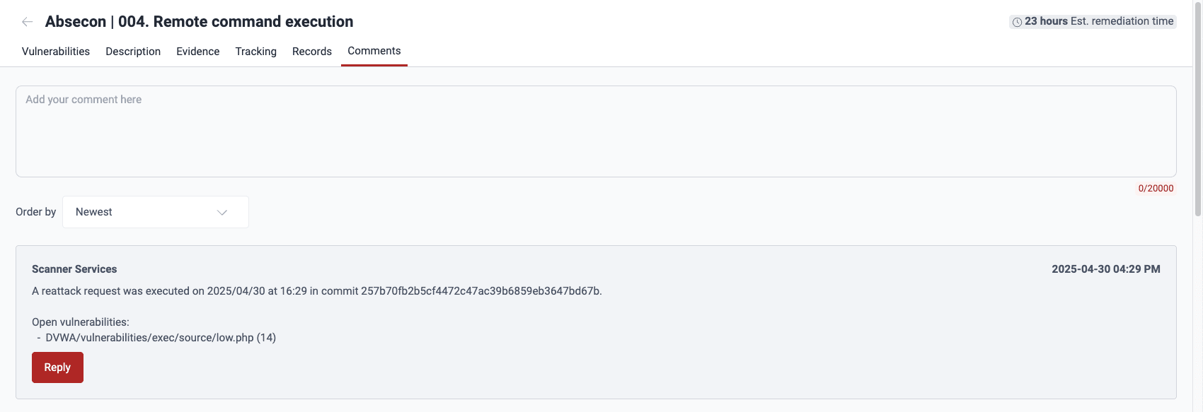The height and width of the screenshot is (412, 1203).
Task: Select the active Comments tab
Action: [x=374, y=50]
